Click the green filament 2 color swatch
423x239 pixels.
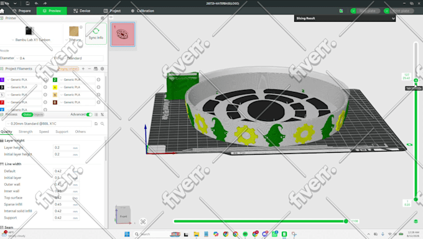55,79
